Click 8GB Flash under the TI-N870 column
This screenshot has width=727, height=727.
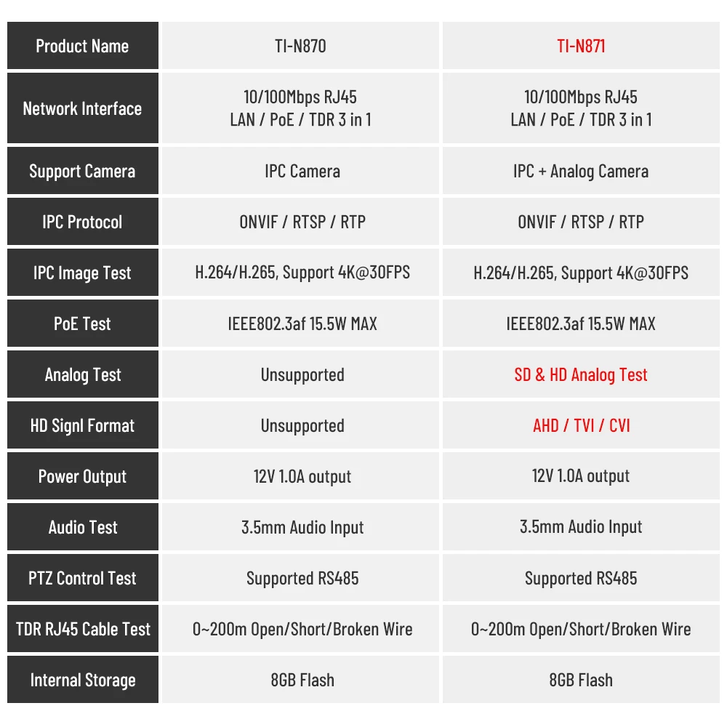click(302, 680)
